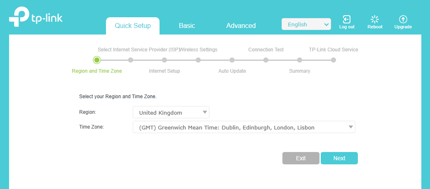Click the Next button
The height and width of the screenshot is (189, 430).
pos(339,158)
